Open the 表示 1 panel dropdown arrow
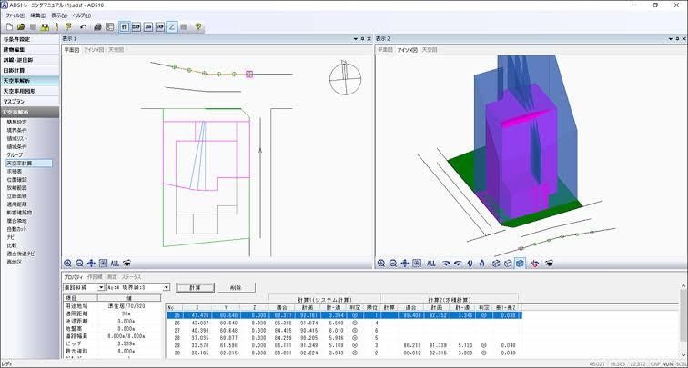Image resolution: width=688 pixels, height=368 pixels. pyautogui.click(x=353, y=39)
